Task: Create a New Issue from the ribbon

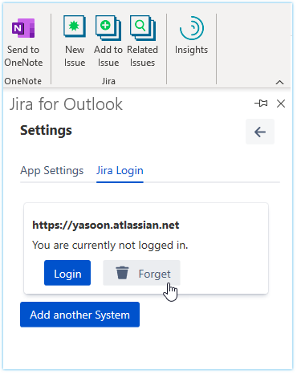Action: pyautogui.click(x=75, y=42)
